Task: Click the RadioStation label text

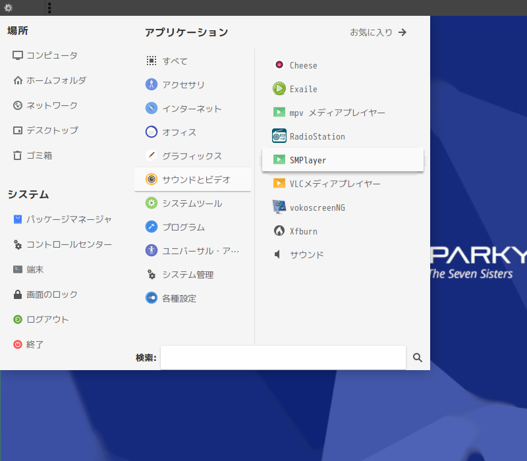Action: click(x=318, y=136)
